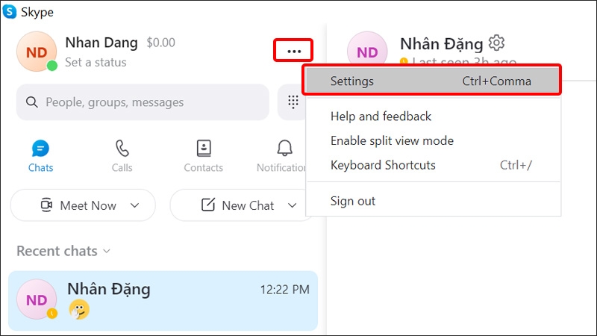
Task: Click the emoji message preview
Action: coord(79,309)
